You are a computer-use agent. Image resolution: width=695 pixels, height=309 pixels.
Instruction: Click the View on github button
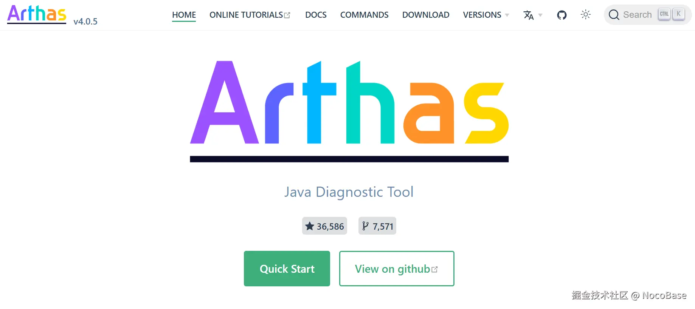coord(397,269)
